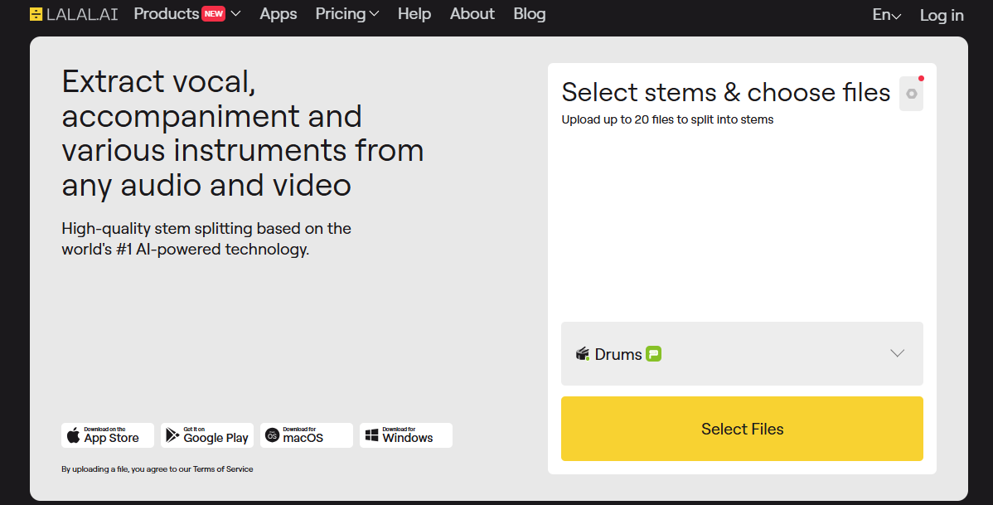Open the En language selector
Screen dimensions: 993x505
[x=885, y=14]
